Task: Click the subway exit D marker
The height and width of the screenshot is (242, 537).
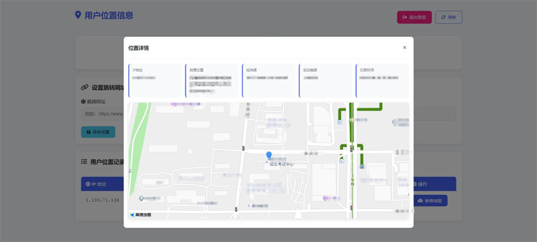Action: pyautogui.click(x=340, y=122)
